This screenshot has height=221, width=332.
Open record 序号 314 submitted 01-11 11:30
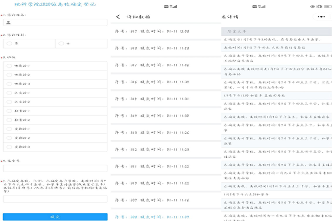(166, 116)
